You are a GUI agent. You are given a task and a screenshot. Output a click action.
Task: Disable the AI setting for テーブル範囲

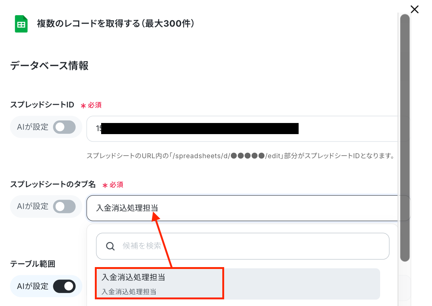coord(64,286)
